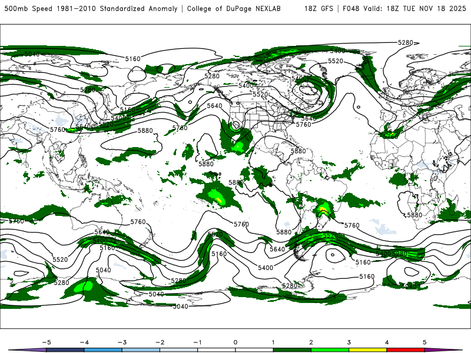Click the '5520' contour label south of Greenland

(x=335, y=61)
